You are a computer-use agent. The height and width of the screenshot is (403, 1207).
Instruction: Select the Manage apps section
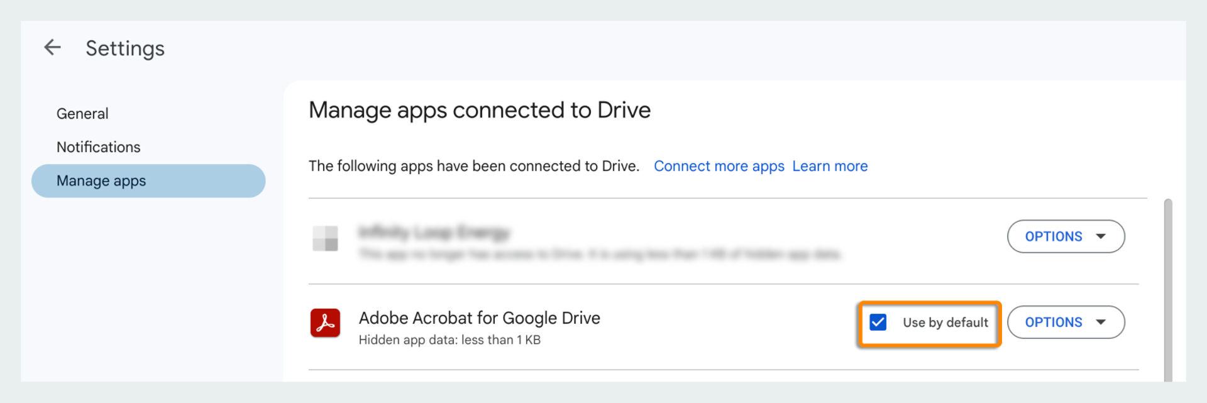(x=148, y=181)
